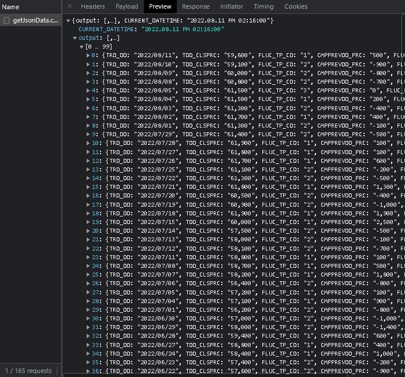Collapse the [0 … 99] range node

(81, 47)
